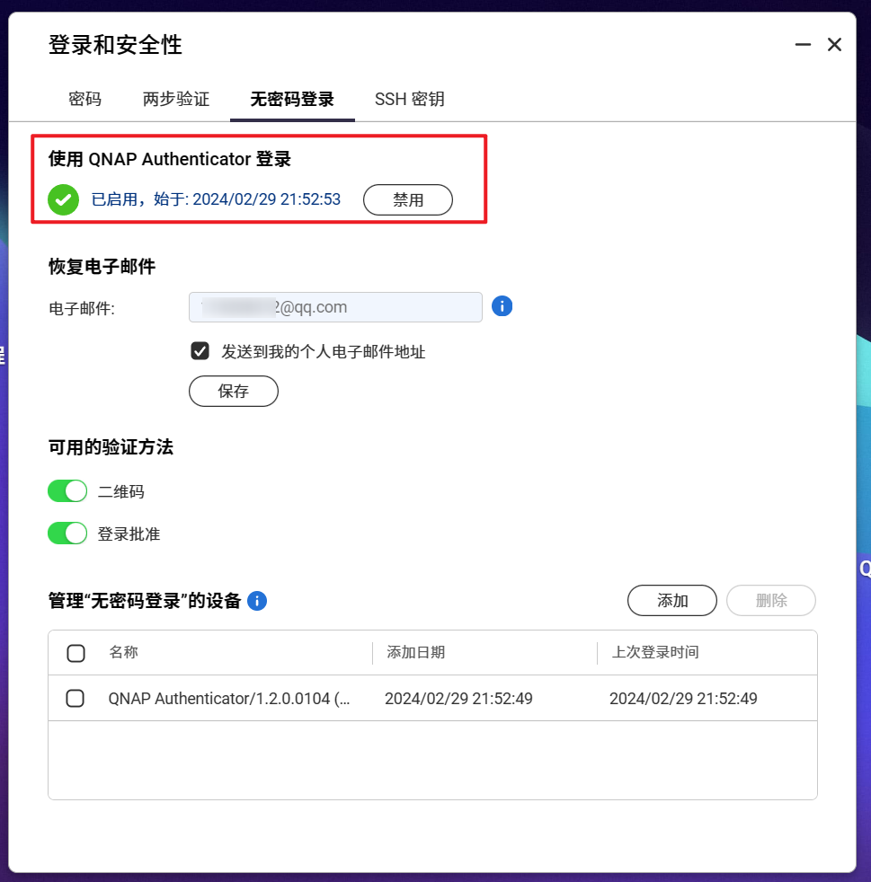Viewport: 871px width, 882px height.
Task: Click the info icon next to device management heading
Action: (257, 601)
